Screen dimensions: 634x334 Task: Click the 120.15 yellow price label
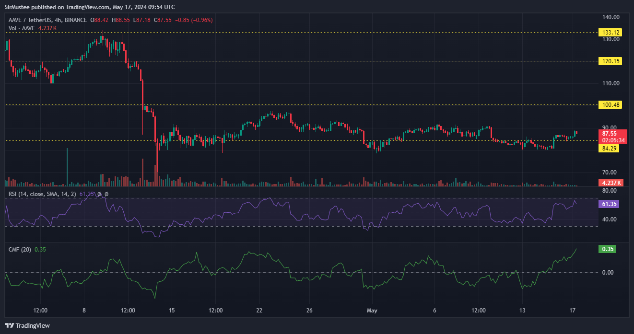coord(610,61)
